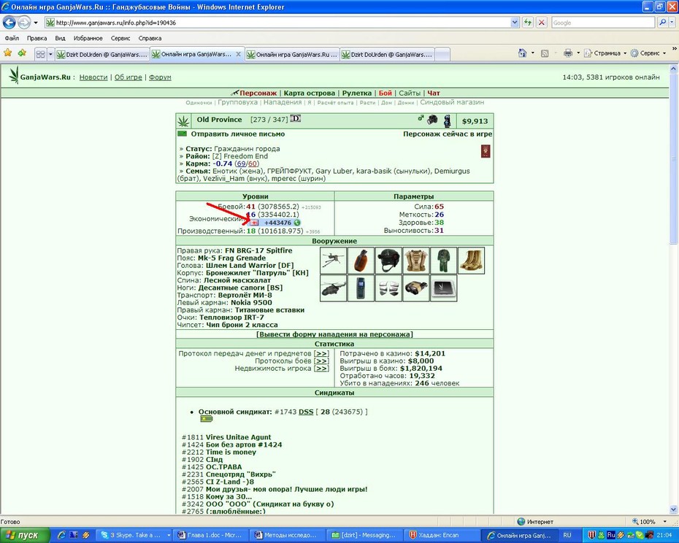Click the Land Warrior helmet item icon

tap(388, 261)
